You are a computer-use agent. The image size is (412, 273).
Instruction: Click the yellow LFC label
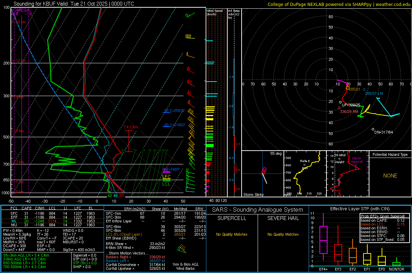pyautogui.click(x=166, y=177)
